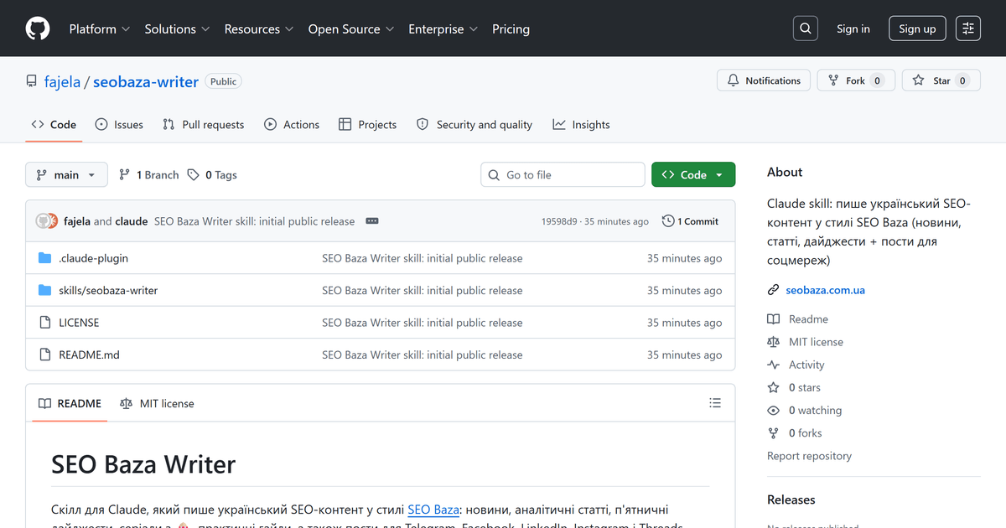The width and height of the screenshot is (1006, 528).
Task: Open the LICENSE file
Action: pos(79,323)
